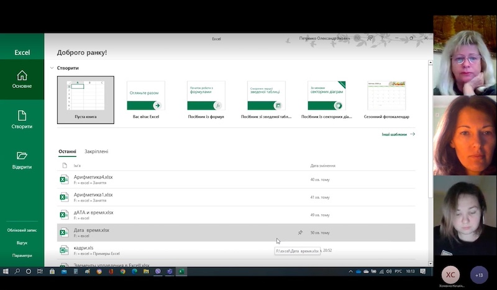497x290 pixels.
Task: Select Excel icon on taskbar
Action: tap(181, 271)
